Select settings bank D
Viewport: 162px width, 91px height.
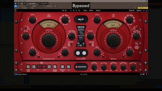[79, 10]
